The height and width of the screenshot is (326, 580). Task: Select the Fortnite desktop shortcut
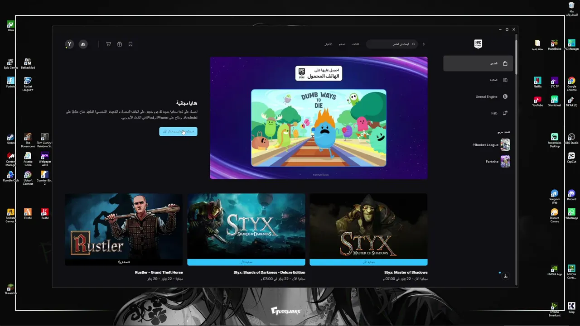[x=11, y=82]
